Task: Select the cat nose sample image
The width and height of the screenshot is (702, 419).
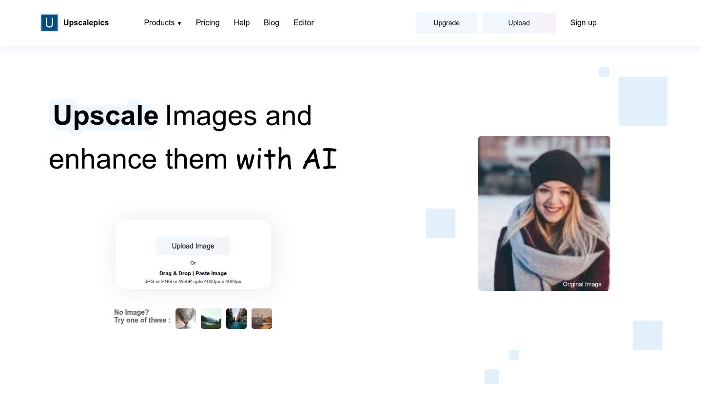Action: (x=186, y=319)
